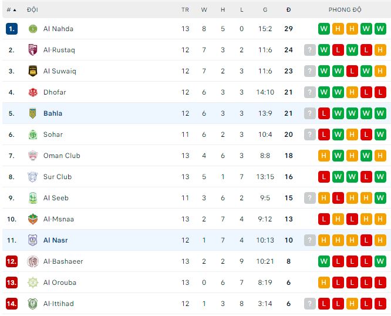The width and height of the screenshot is (391, 316).
Task: Sort standings by the Đ points header
Action: [x=288, y=10]
